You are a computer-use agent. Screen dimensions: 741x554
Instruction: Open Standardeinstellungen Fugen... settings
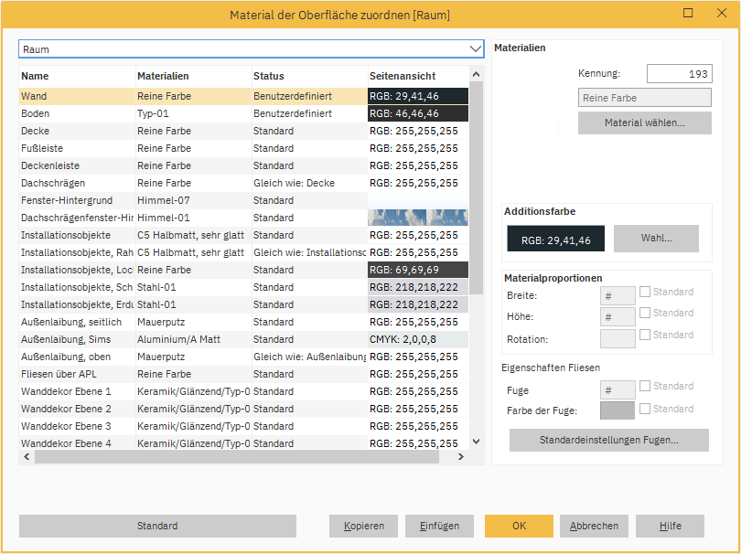click(x=608, y=440)
